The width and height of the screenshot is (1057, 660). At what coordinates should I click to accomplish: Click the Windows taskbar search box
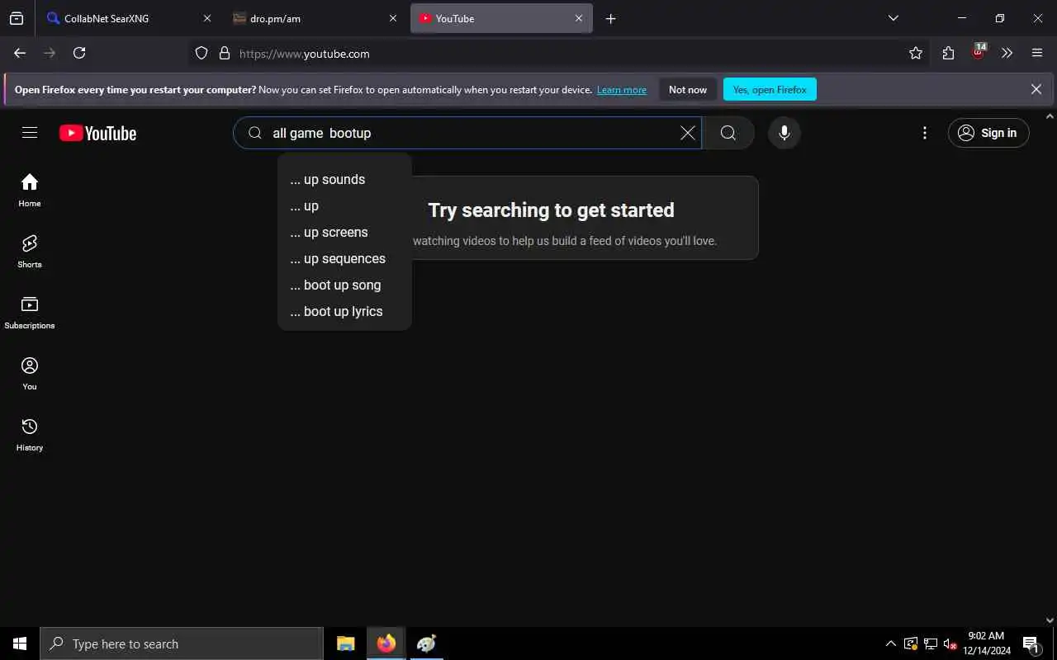(182, 643)
